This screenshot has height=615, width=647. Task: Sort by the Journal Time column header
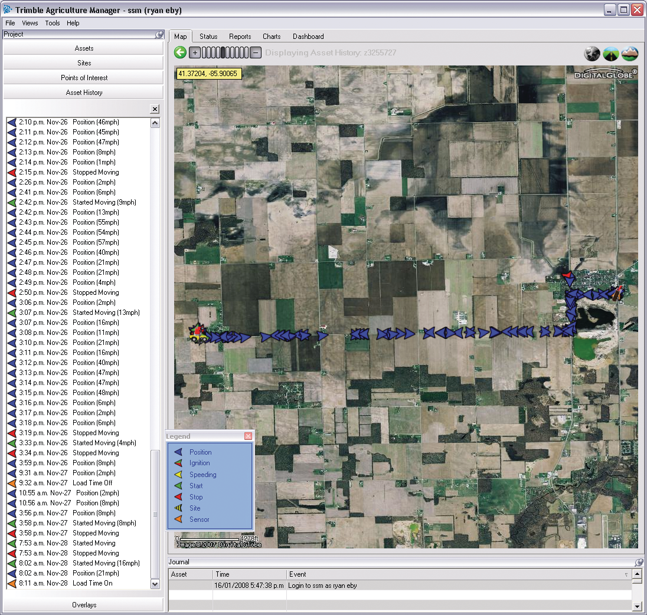pos(249,574)
